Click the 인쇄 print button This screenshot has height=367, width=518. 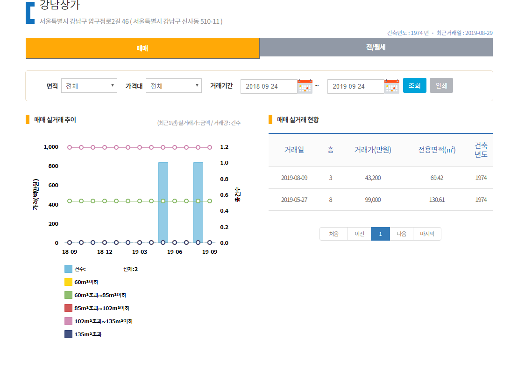441,85
